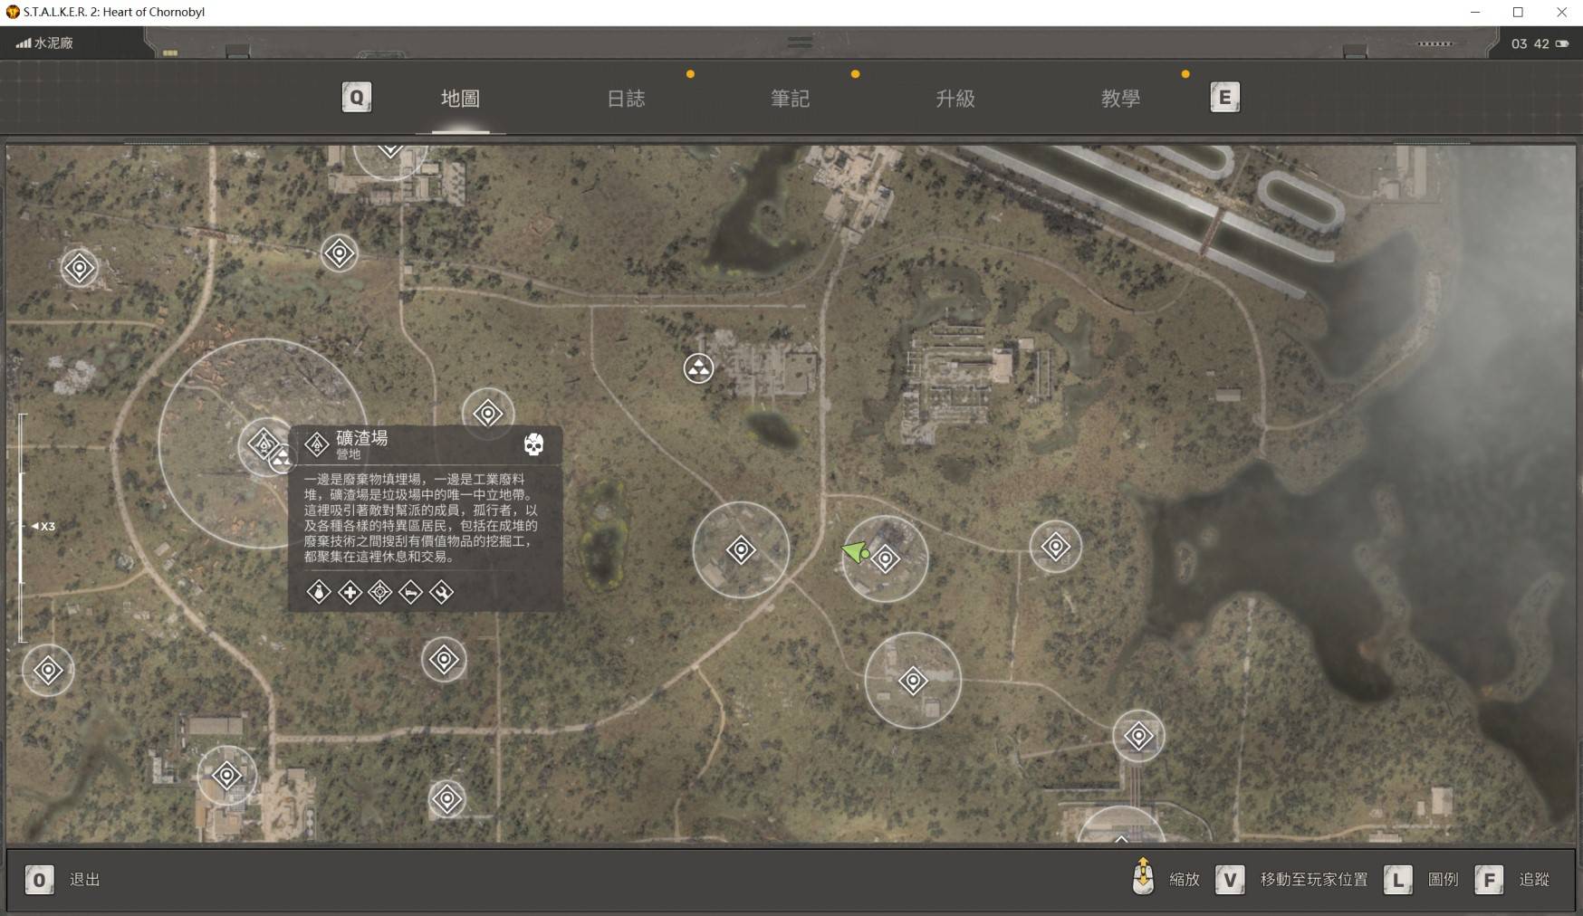Select location marker directly below the tooltip
The height and width of the screenshot is (916, 1583).
pos(444,660)
